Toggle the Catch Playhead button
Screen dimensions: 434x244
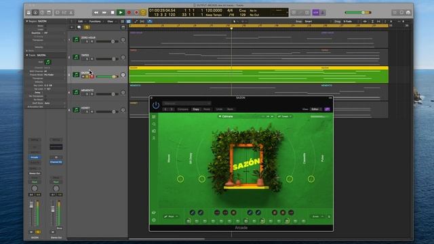[150, 21]
